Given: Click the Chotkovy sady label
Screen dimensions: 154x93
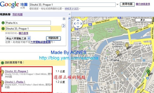Looking at the screenshot, I should click(85, 38).
